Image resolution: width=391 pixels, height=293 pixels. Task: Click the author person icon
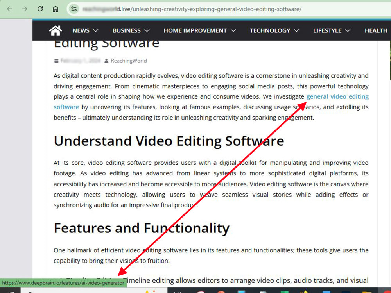pos(106,61)
